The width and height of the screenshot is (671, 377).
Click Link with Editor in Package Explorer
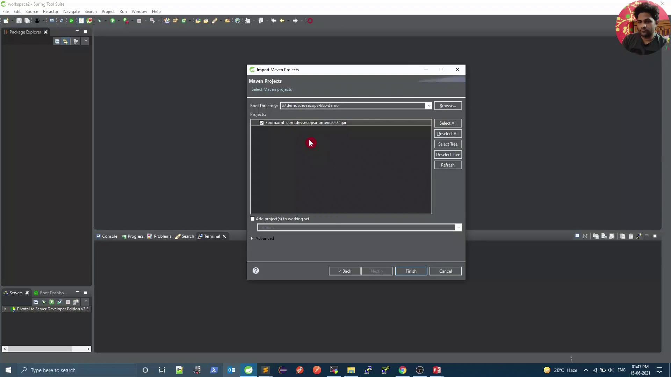tap(65, 42)
